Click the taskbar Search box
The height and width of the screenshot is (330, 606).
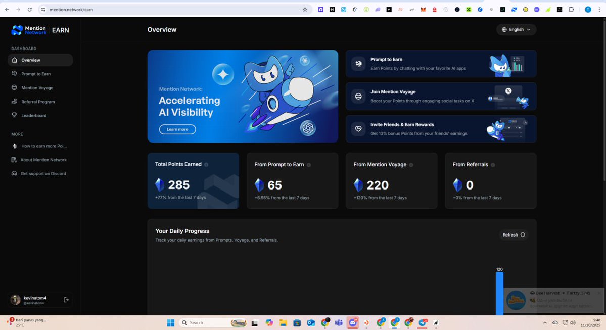(213, 323)
